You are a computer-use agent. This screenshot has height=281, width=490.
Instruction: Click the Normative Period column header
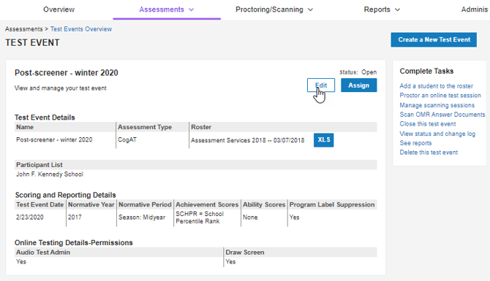pos(145,204)
